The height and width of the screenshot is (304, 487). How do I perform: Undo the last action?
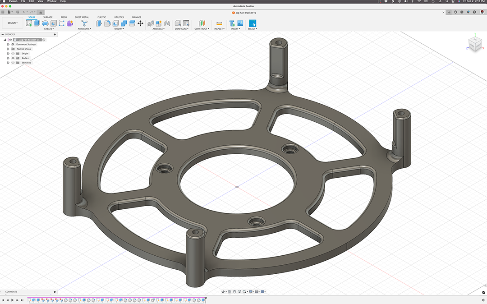click(x=24, y=12)
